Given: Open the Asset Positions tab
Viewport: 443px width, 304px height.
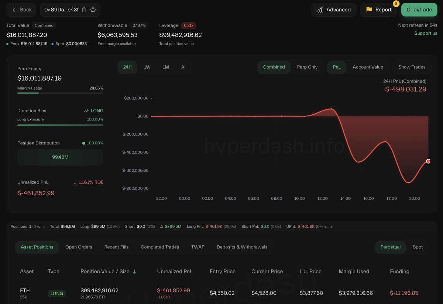Looking at the screenshot, I should [37, 247].
